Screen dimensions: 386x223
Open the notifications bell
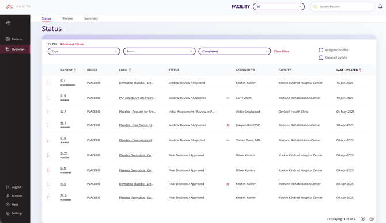click(x=380, y=7)
